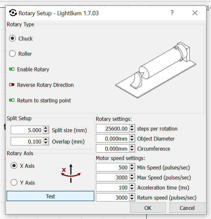Select the Chuck rotary type
Image resolution: width=211 pixels, height=219 pixels.
[12, 39]
